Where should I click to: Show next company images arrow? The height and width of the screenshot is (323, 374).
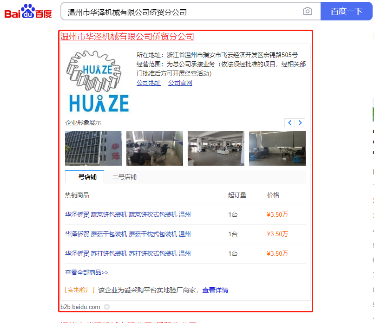pyautogui.click(x=300, y=123)
